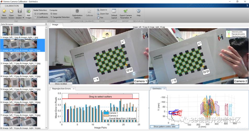
Task: Open the Help question mark icon
Action: (139, 11)
